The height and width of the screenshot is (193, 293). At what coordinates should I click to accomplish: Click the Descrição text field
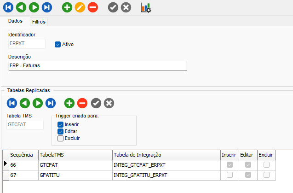click(98, 66)
